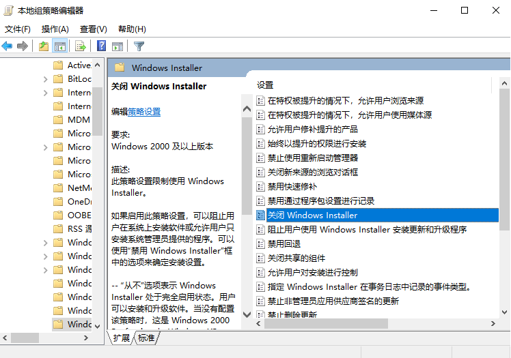
Task: Click the filter funnel toolbar icon
Action: tap(139, 46)
